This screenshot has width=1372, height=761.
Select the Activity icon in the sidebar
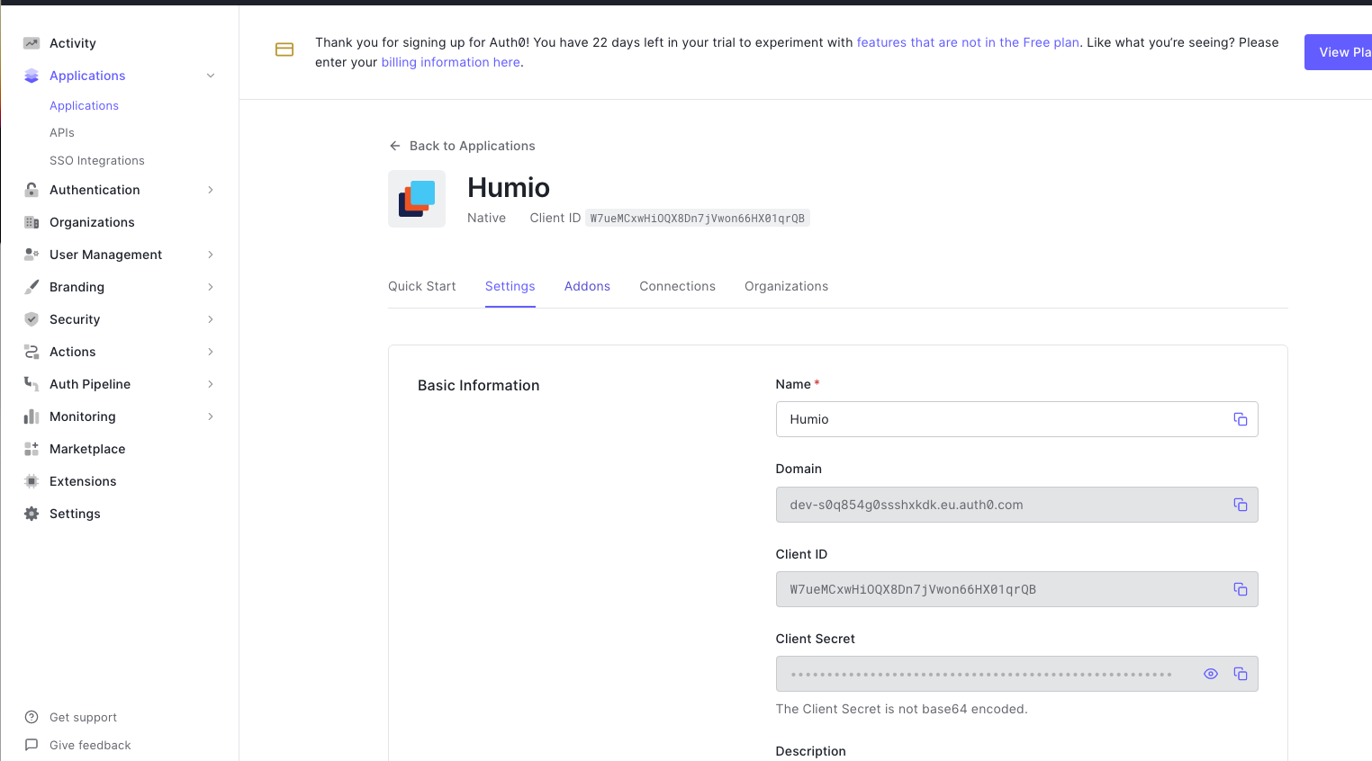click(32, 42)
